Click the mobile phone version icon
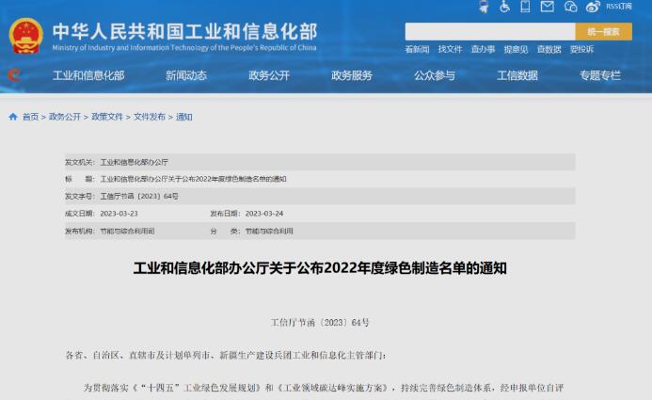652x400 pixels. (526, 8)
